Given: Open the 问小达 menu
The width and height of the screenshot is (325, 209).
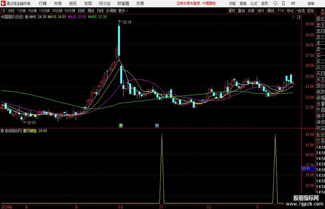Looking at the screenshot, I should pos(105,3).
